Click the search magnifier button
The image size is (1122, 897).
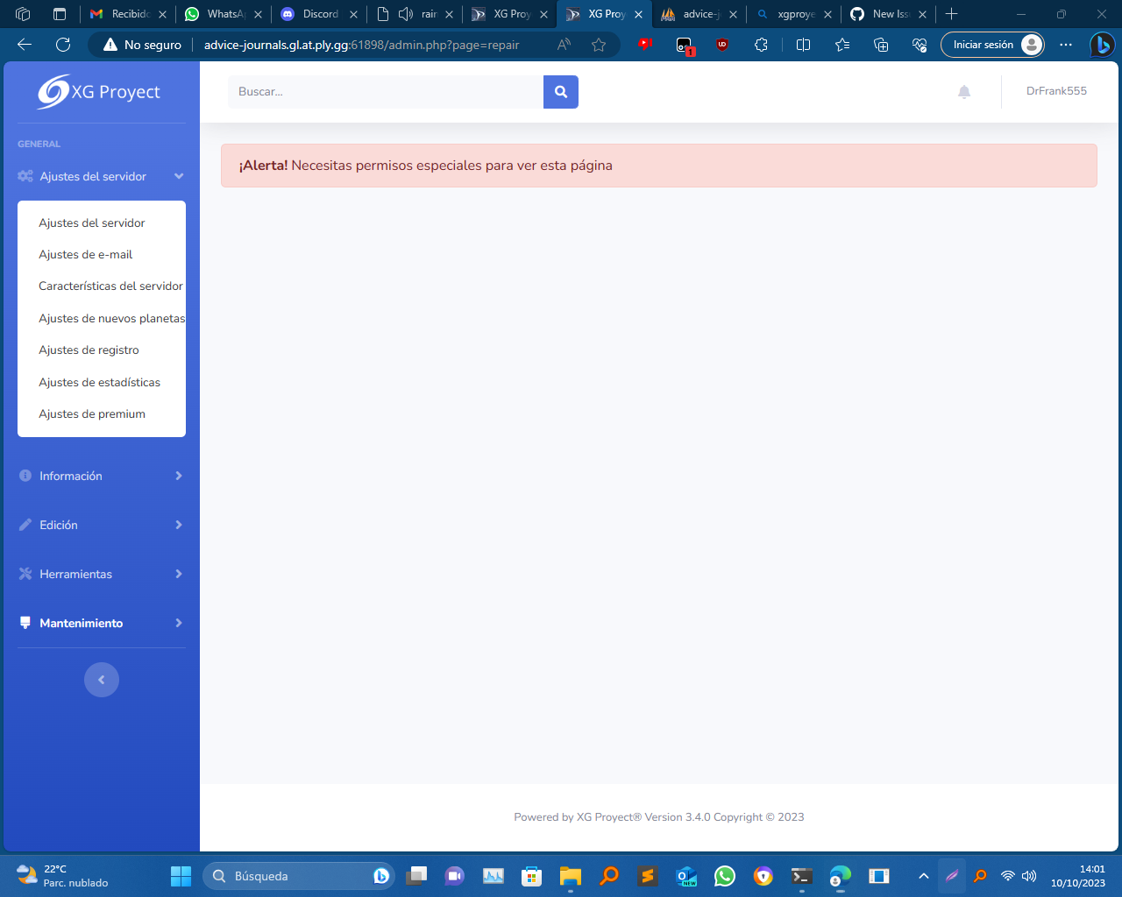(560, 91)
